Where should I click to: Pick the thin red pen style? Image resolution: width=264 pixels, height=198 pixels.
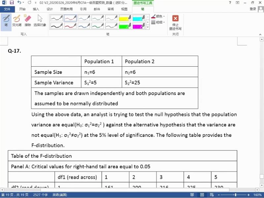[x=70, y=18]
